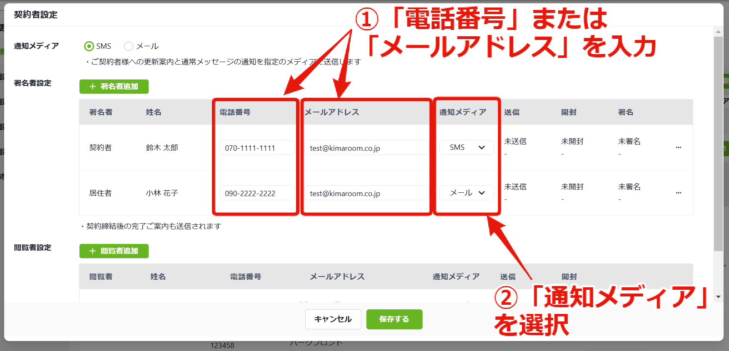This screenshot has width=729, height=351.
Task: Click the 居住者 signer cell
Action: click(100, 193)
